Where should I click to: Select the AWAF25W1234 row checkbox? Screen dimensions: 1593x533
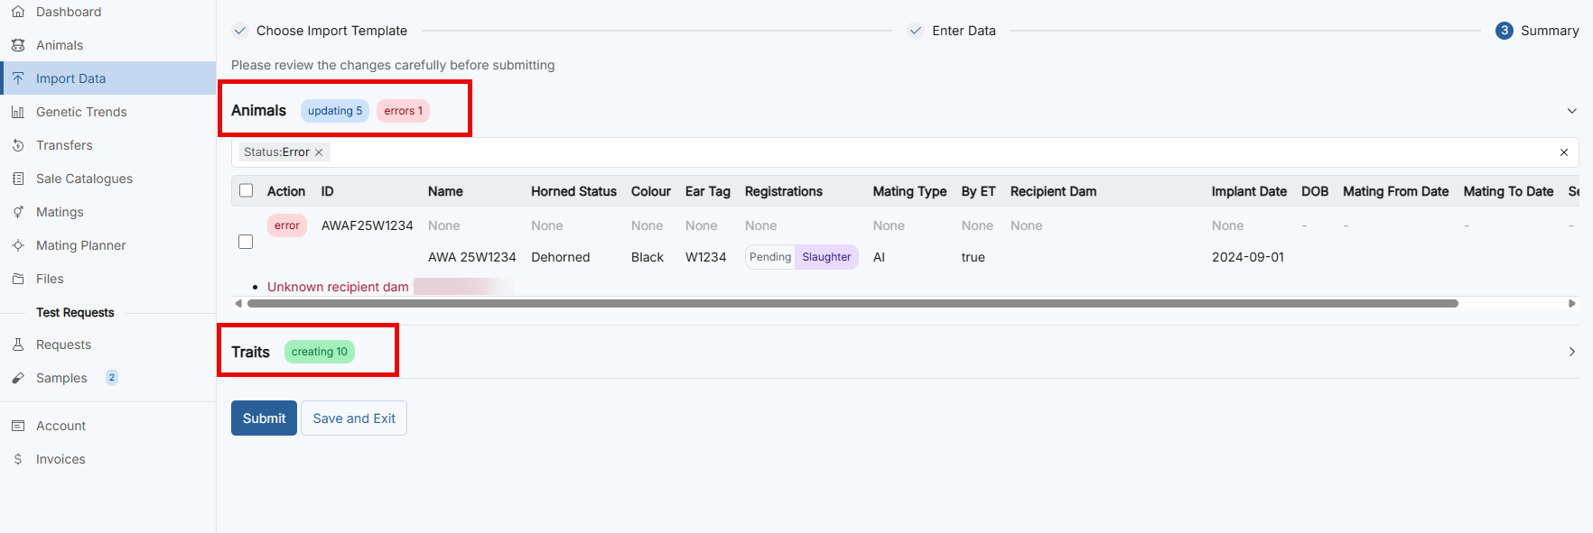(246, 242)
